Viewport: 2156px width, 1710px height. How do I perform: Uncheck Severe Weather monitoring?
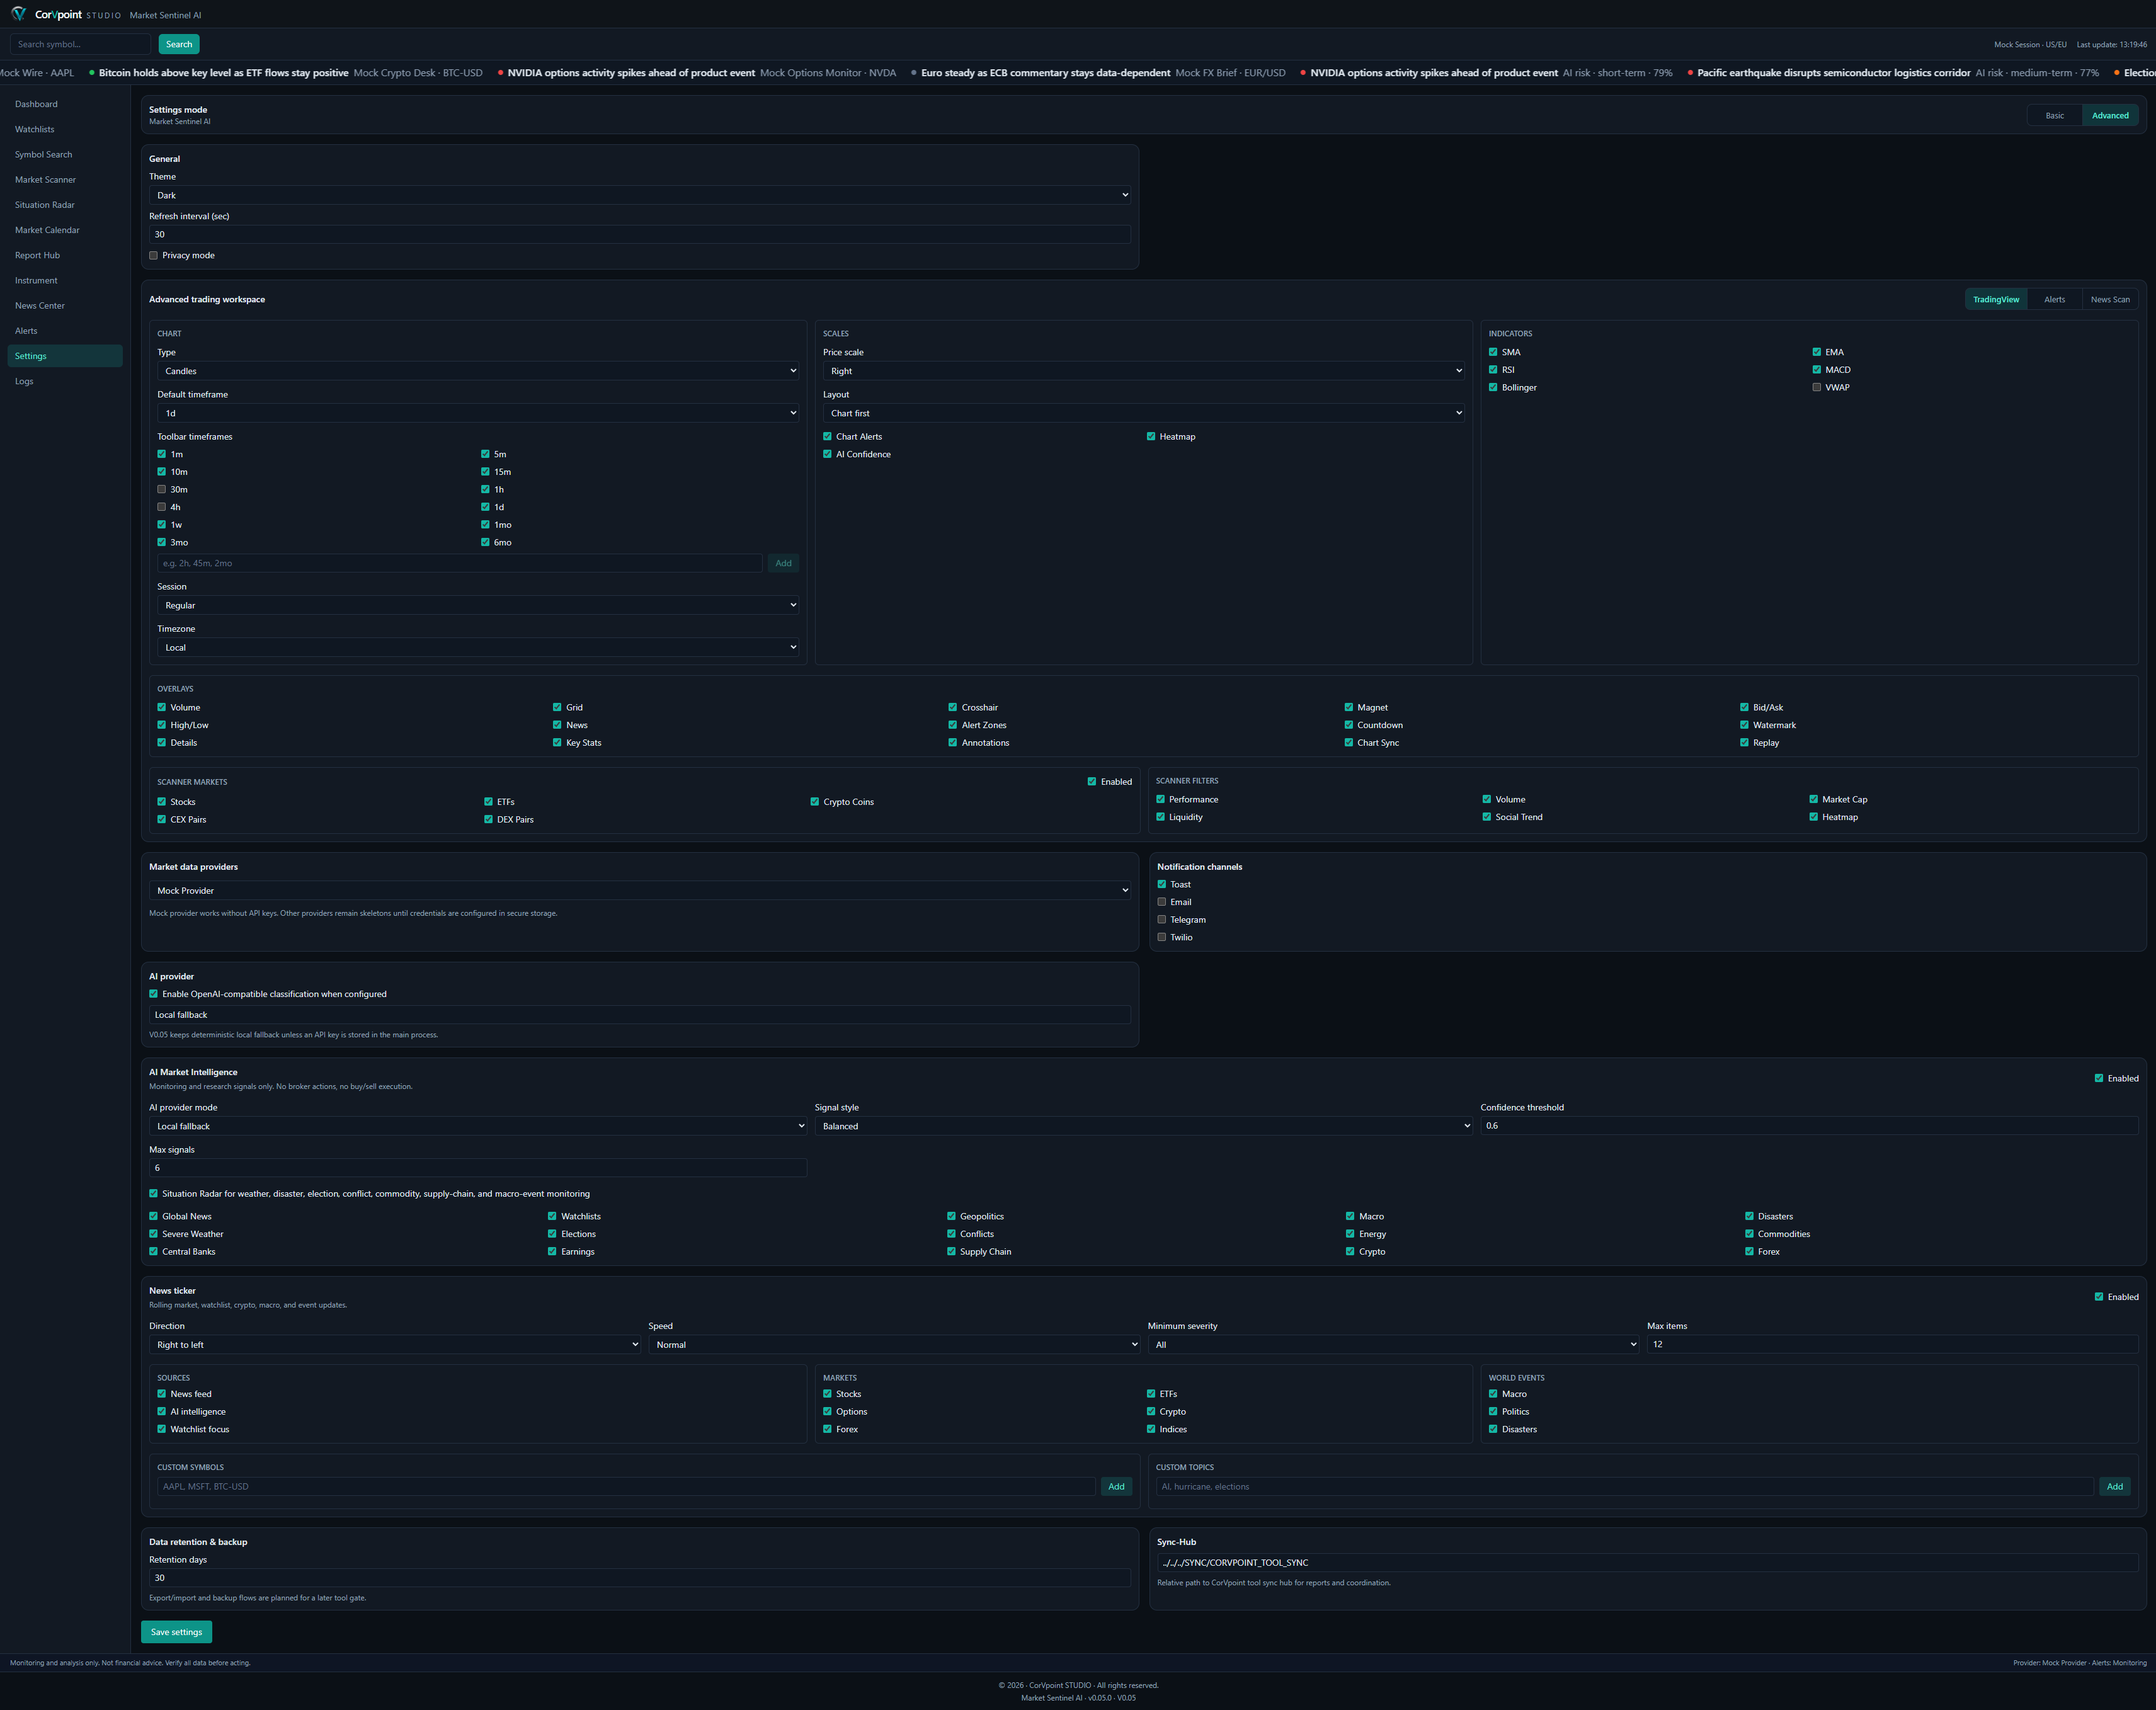(x=154, y=1234)
